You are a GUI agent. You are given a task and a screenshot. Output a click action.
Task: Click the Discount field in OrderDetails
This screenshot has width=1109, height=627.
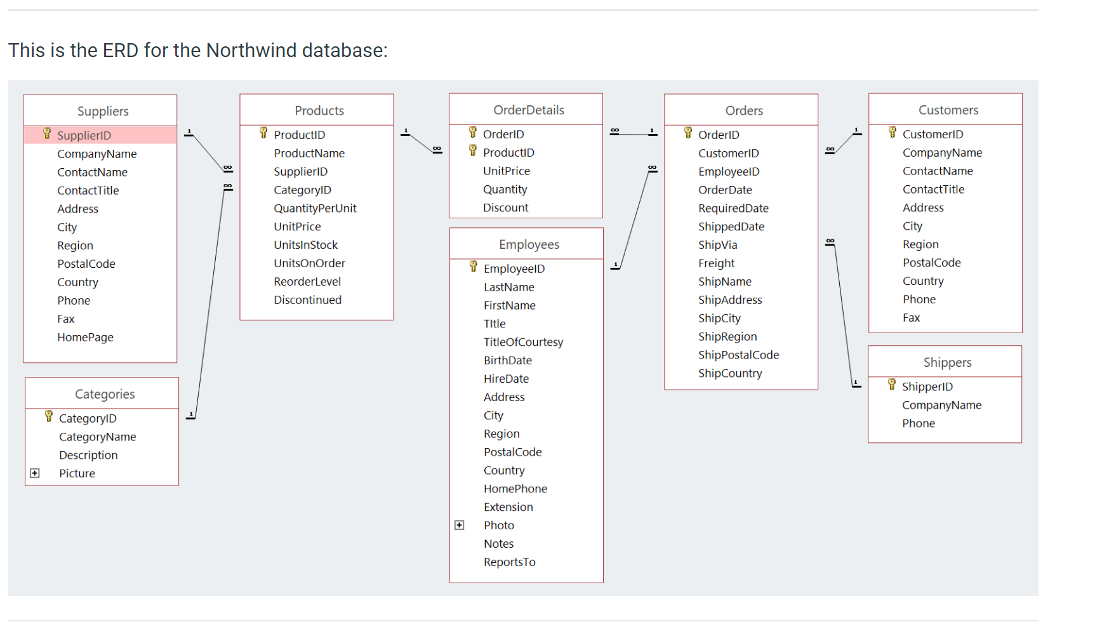tap(506, 208)
